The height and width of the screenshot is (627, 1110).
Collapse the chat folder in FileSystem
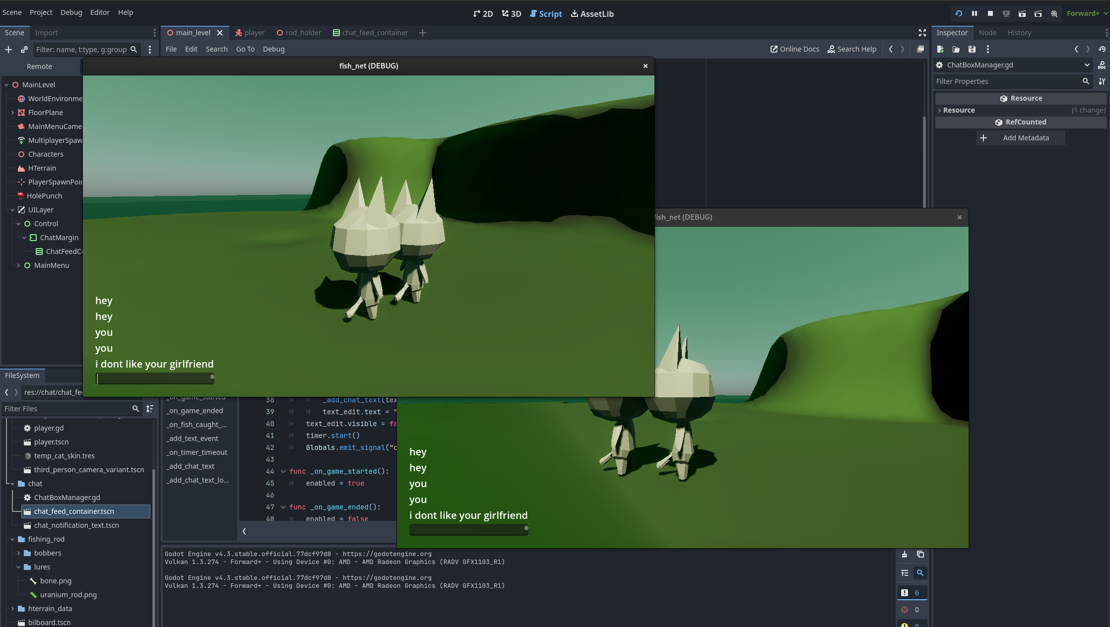(x=12, y=484)
